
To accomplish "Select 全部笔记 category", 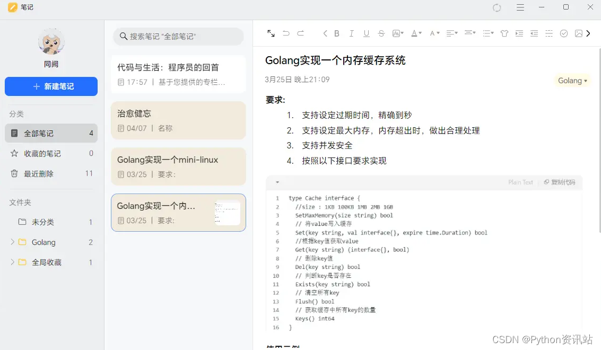I will click(x=51, y=133).
